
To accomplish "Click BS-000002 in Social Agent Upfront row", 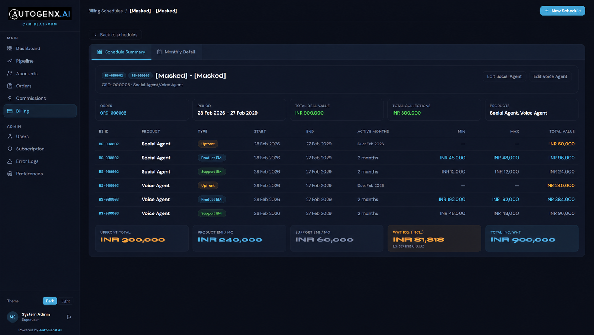I will [x=109, y=144].
